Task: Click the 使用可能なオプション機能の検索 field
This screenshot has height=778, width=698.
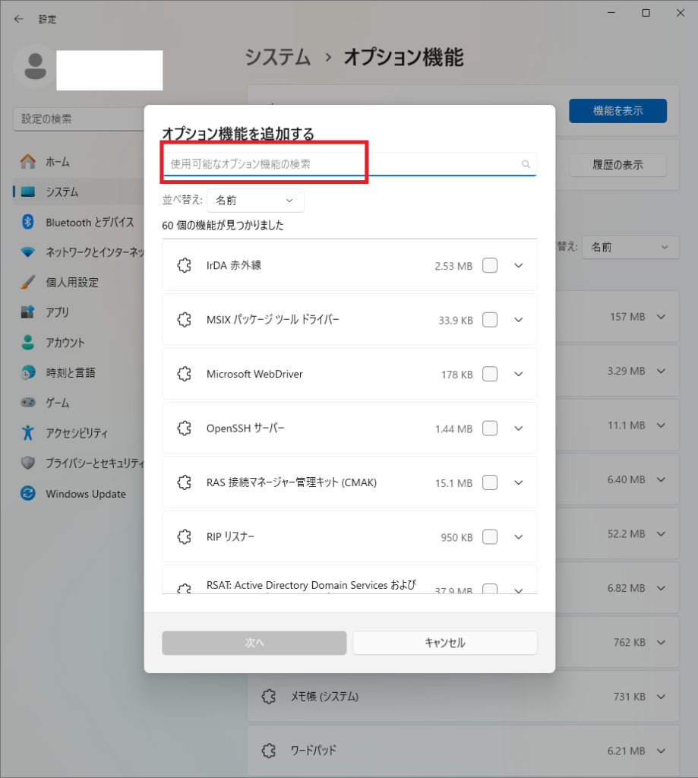Action: (349, 164)
